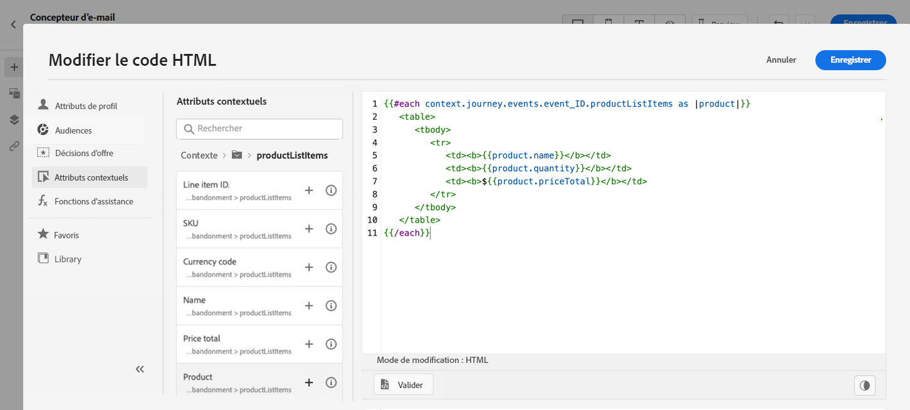This screenshot has height=410, width=910.
Task: Click Annuler to discard changes
Action: coord(781,60)
